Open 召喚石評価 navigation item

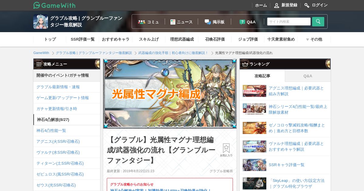215,39
